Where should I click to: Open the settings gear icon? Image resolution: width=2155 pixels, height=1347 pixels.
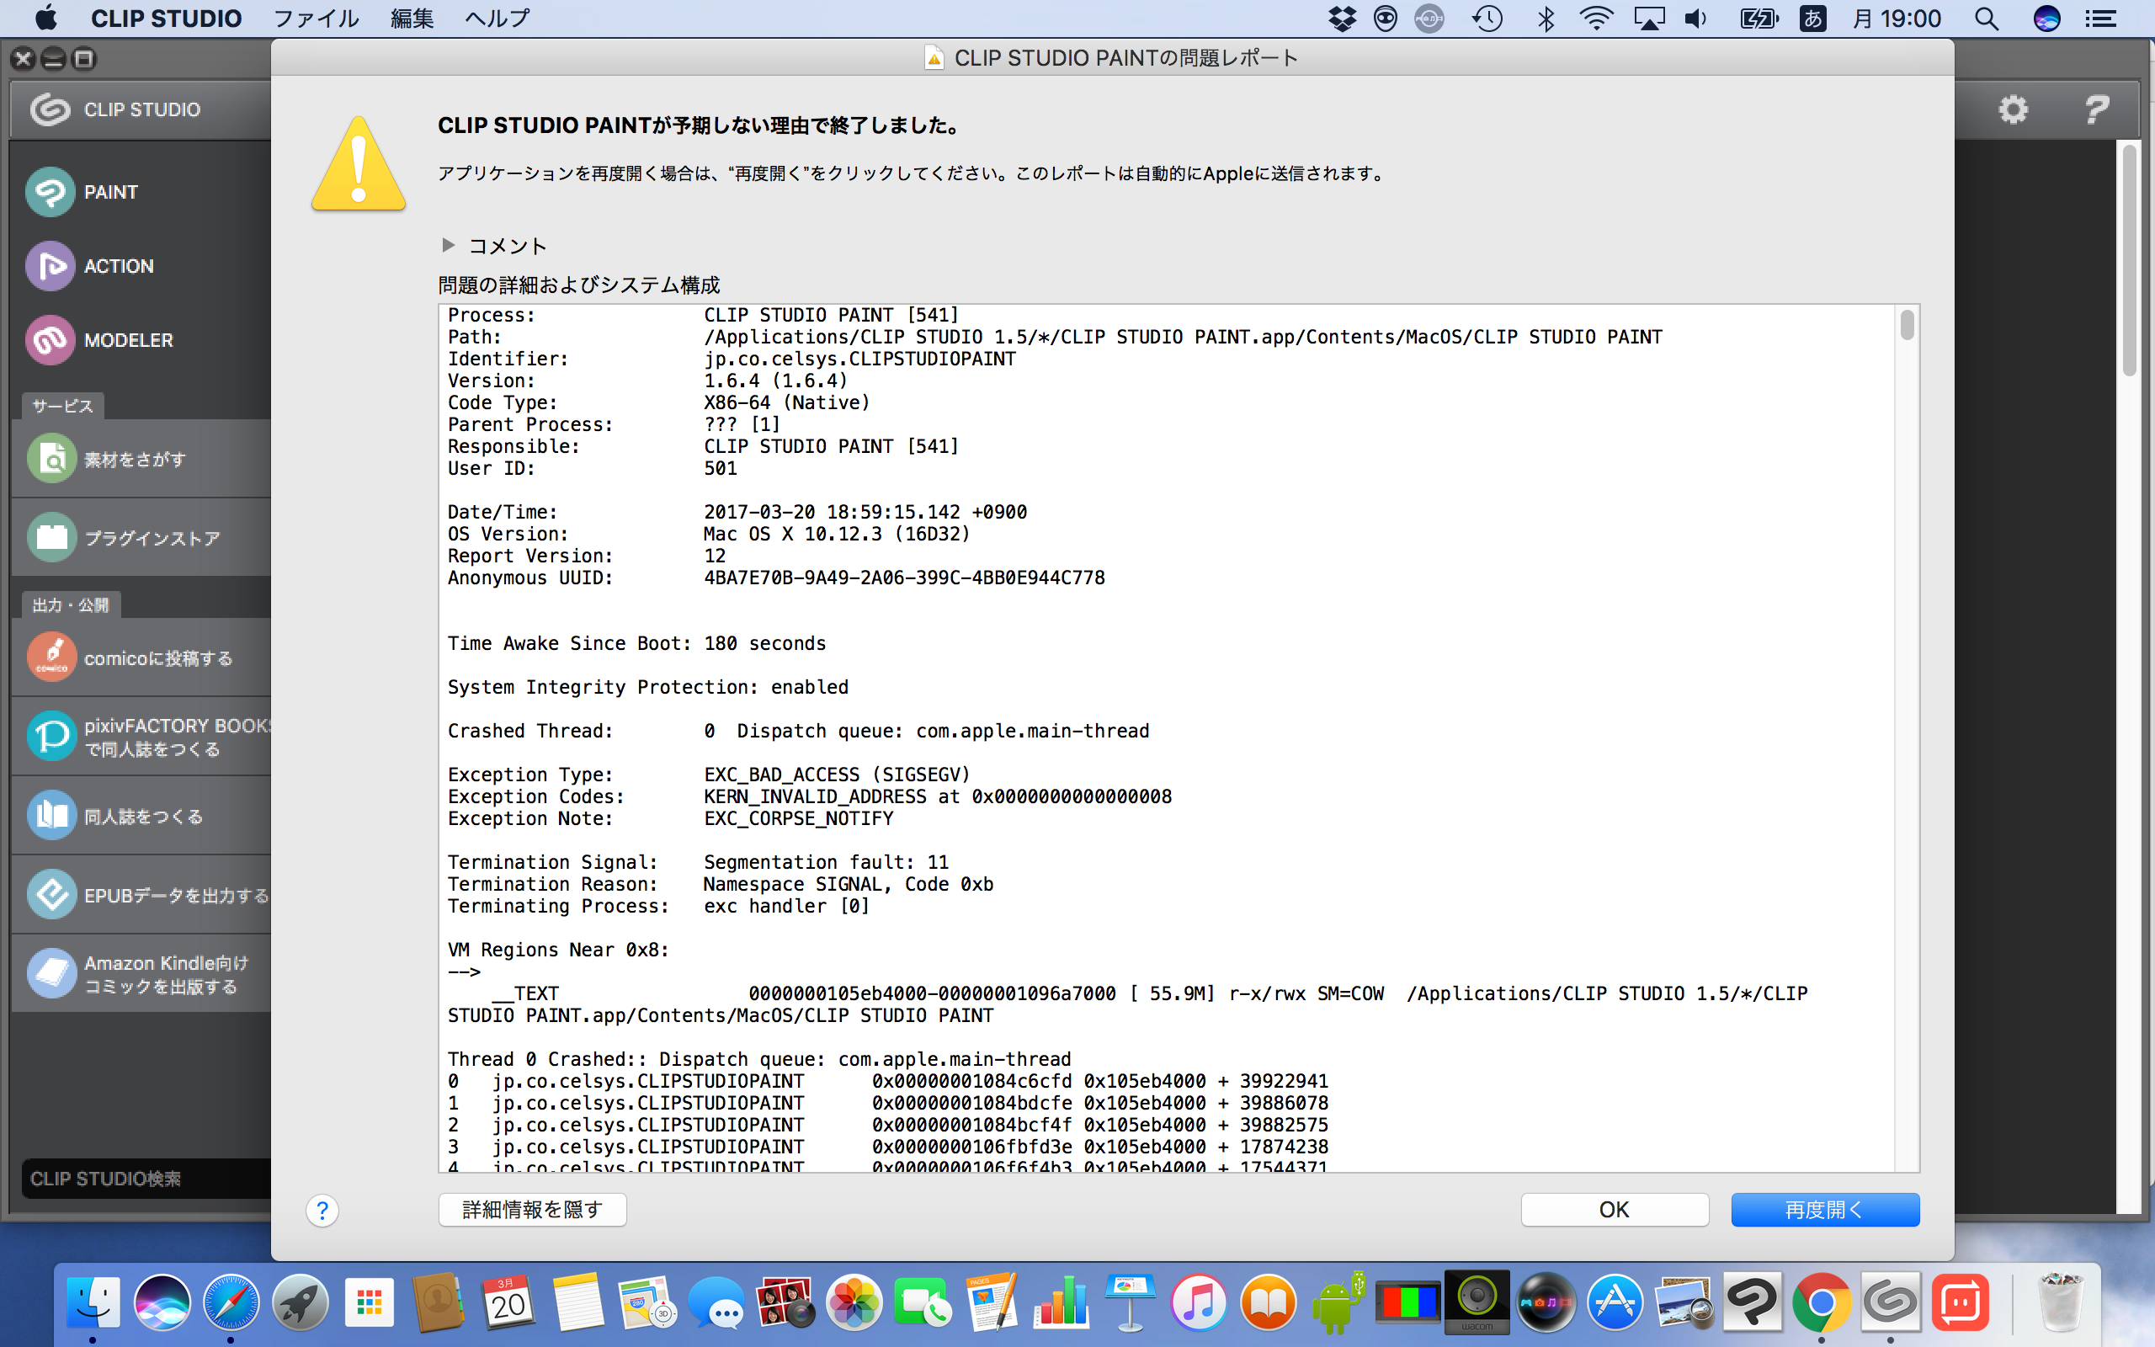2013,109
